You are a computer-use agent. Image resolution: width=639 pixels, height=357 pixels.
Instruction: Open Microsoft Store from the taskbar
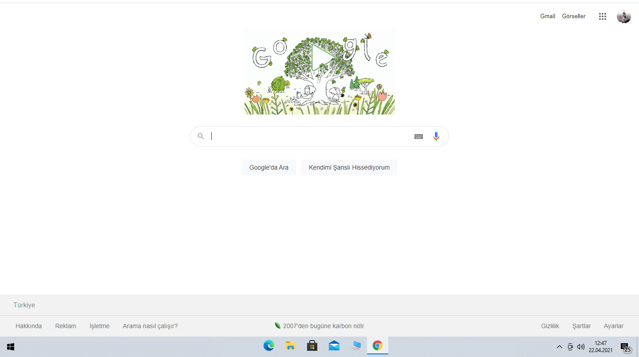(x=312, y=346)
